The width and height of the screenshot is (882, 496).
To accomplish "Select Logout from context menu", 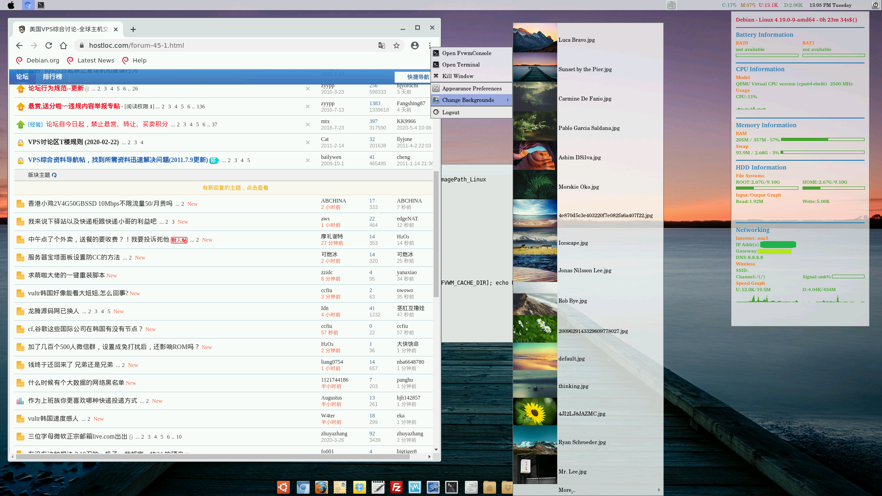I will click(x=451, y=112).
